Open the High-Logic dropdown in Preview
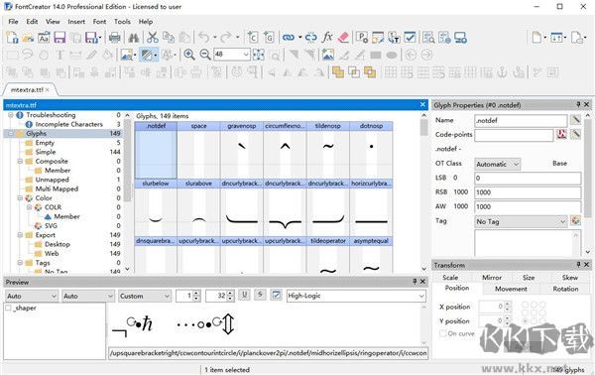This screenshot has height=375, width=595. 356,296
